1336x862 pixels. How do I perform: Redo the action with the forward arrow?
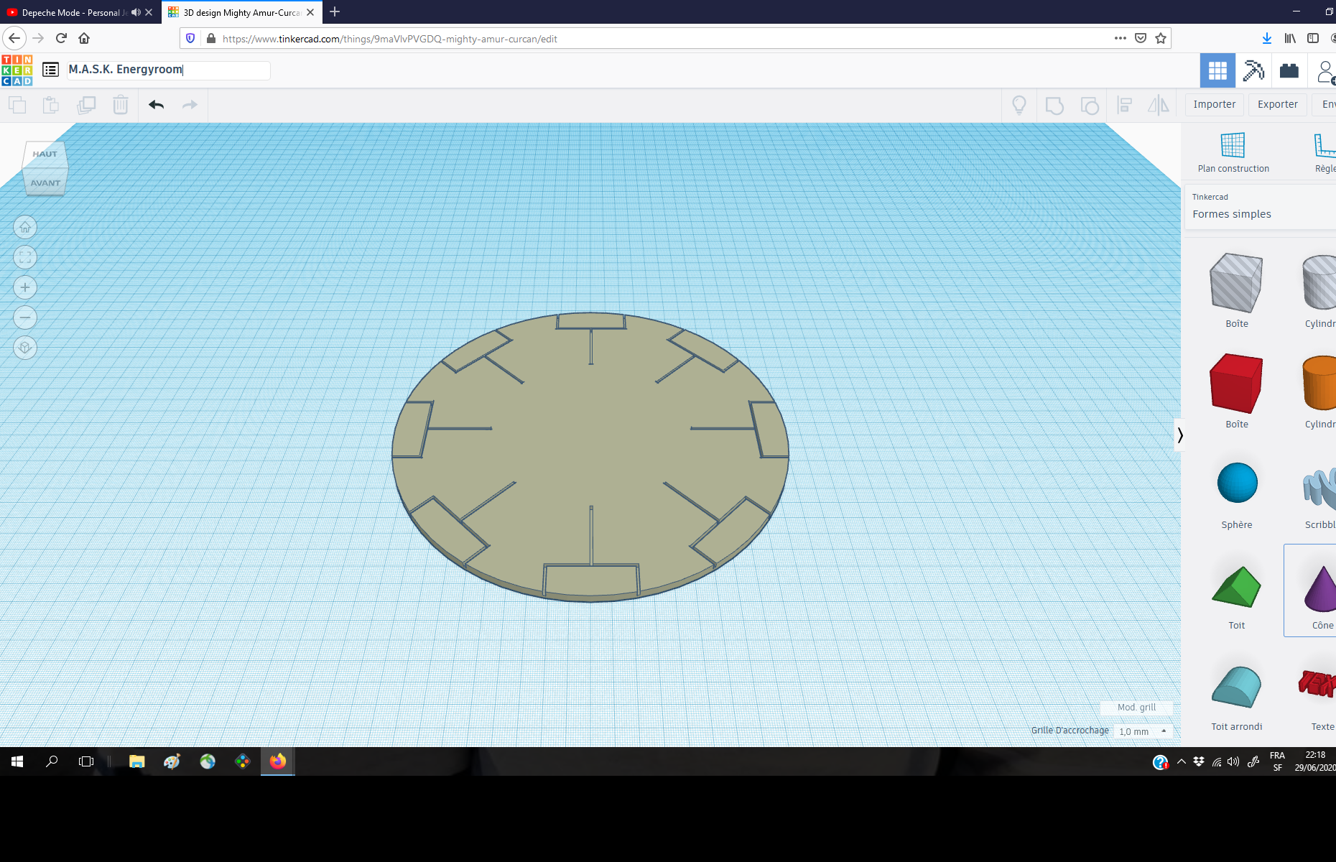click(x=190, y=105)
